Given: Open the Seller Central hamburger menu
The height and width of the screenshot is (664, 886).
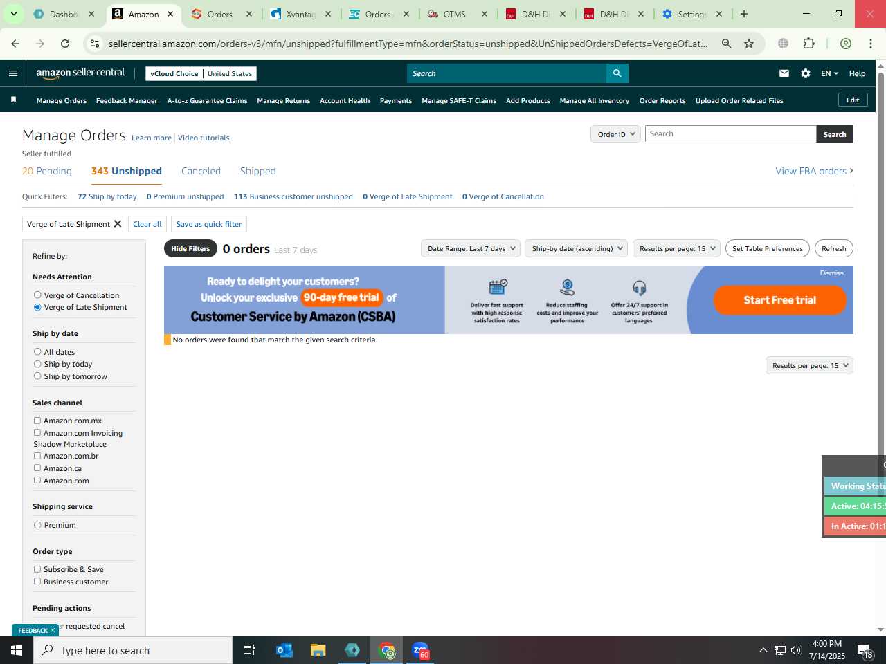Looking at the screenshot, I should click(13, 73).
